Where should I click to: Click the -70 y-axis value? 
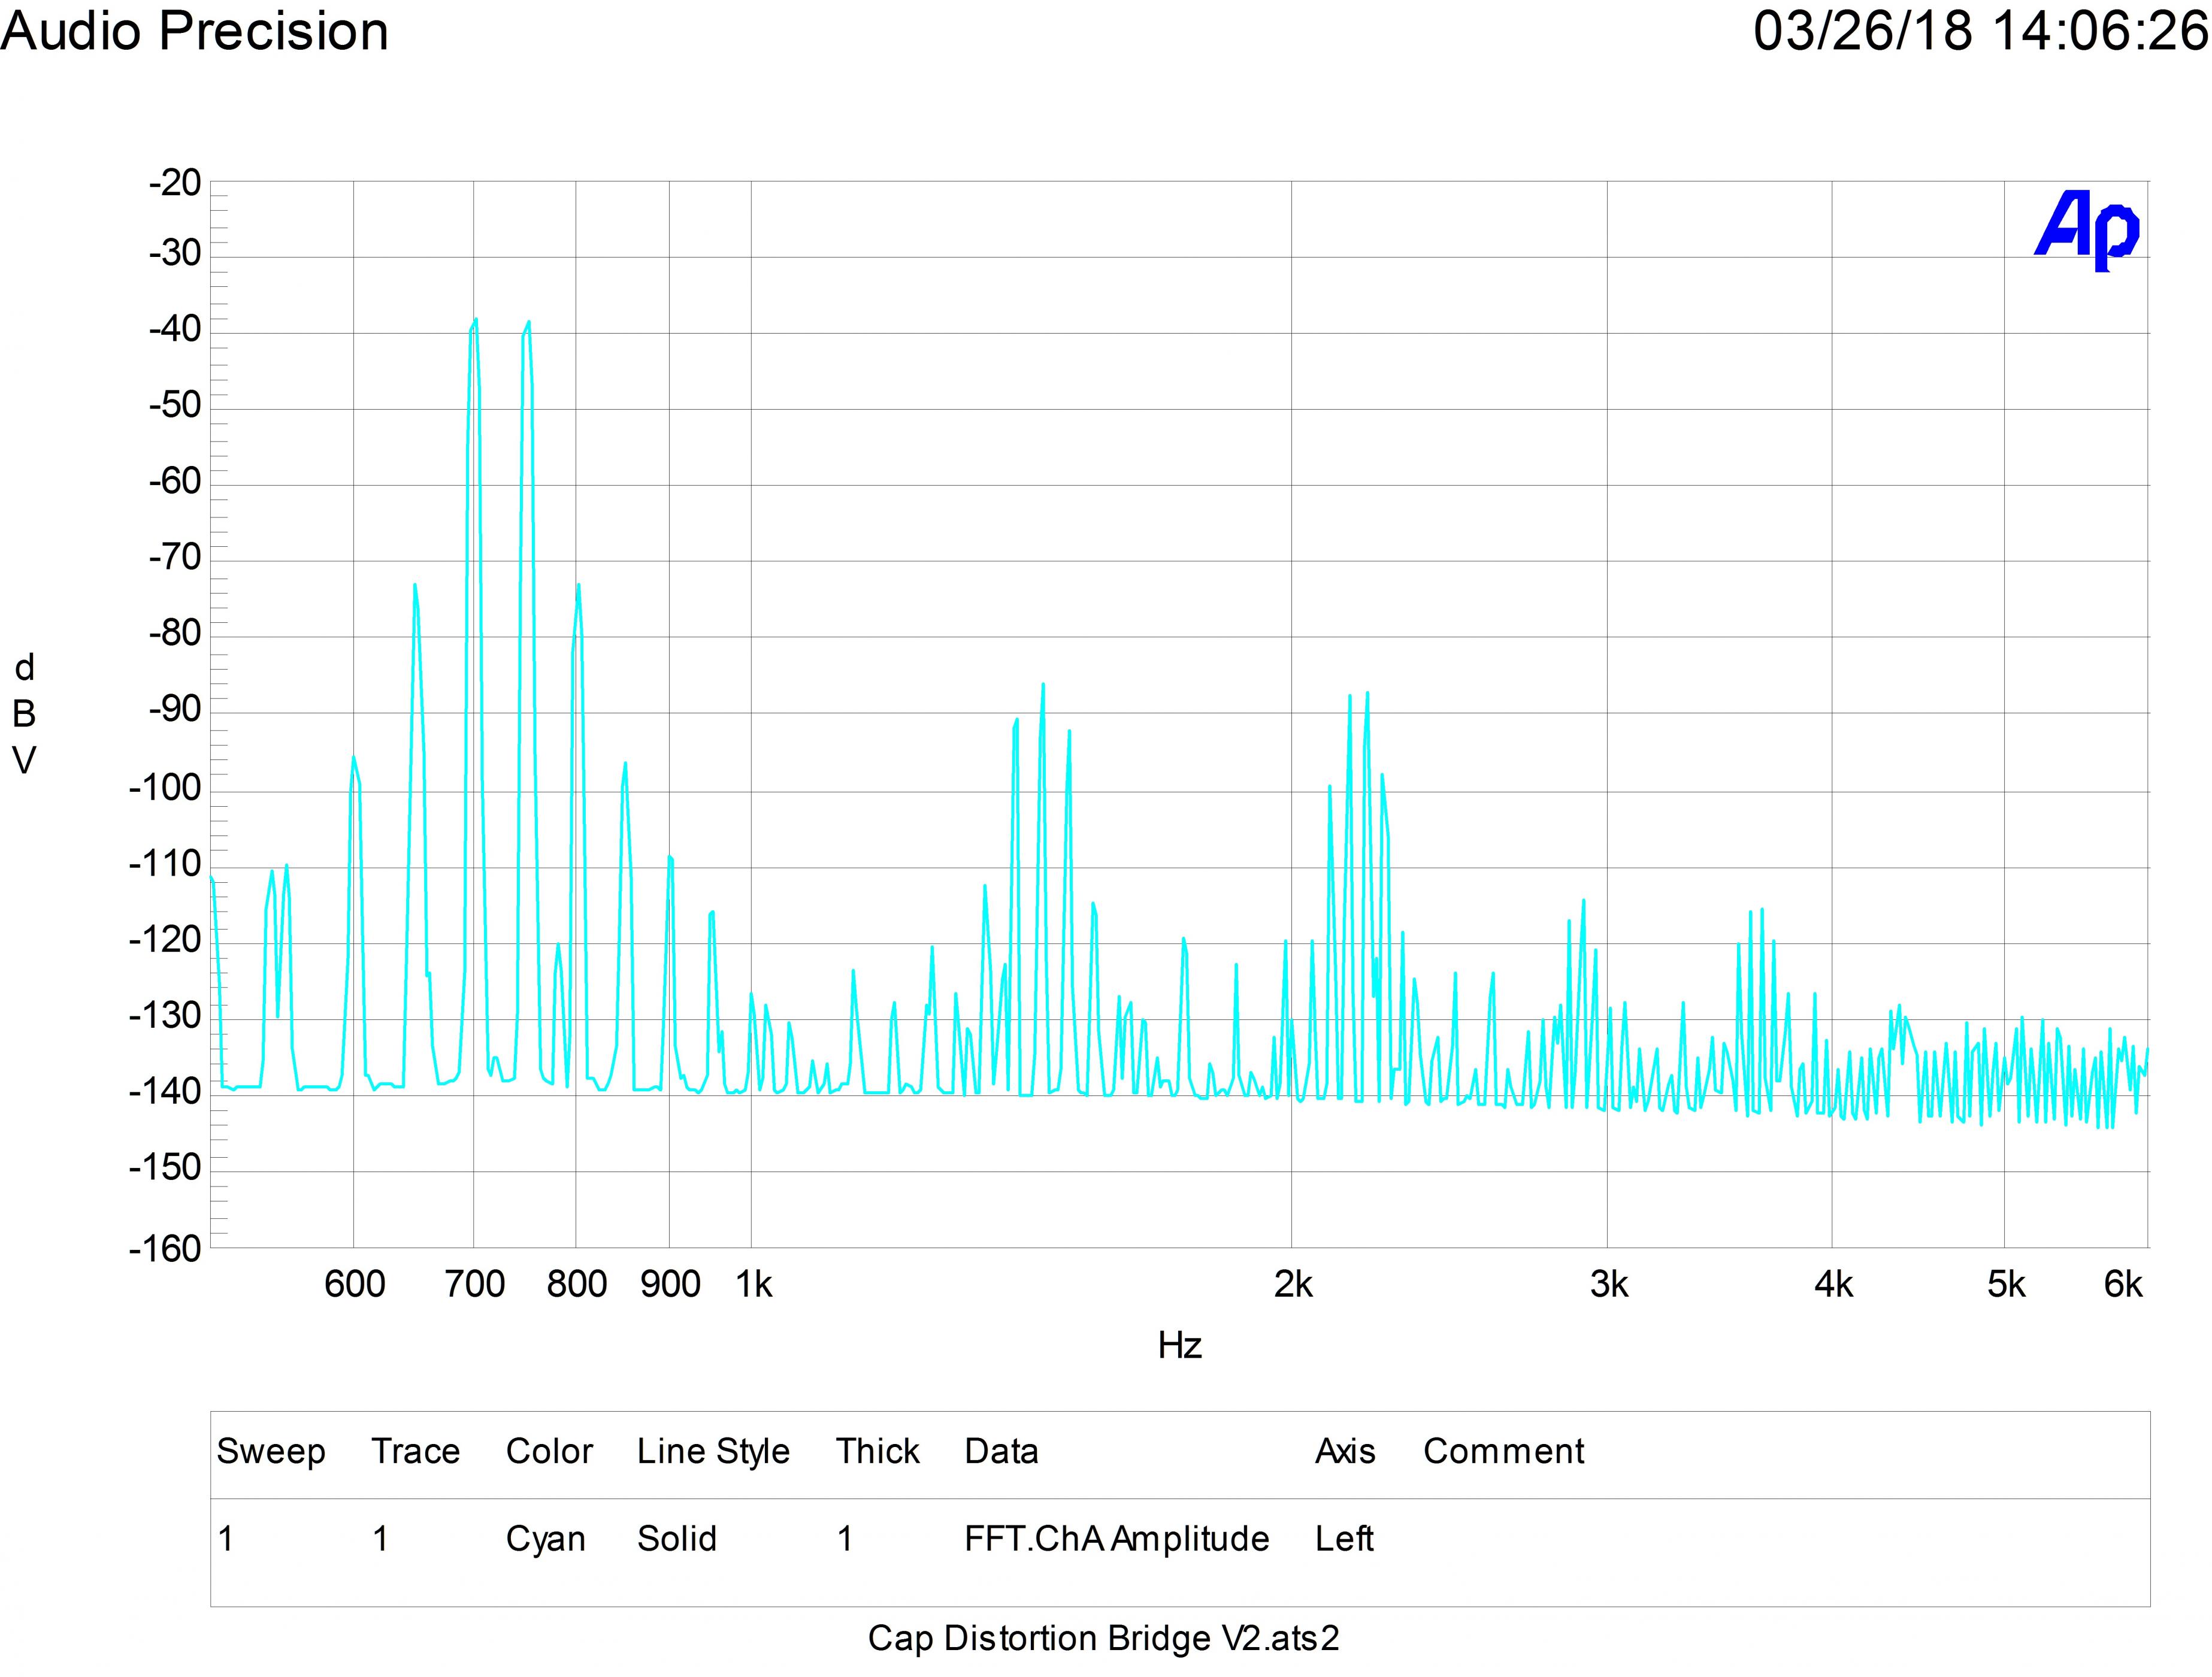coord(175,557)
